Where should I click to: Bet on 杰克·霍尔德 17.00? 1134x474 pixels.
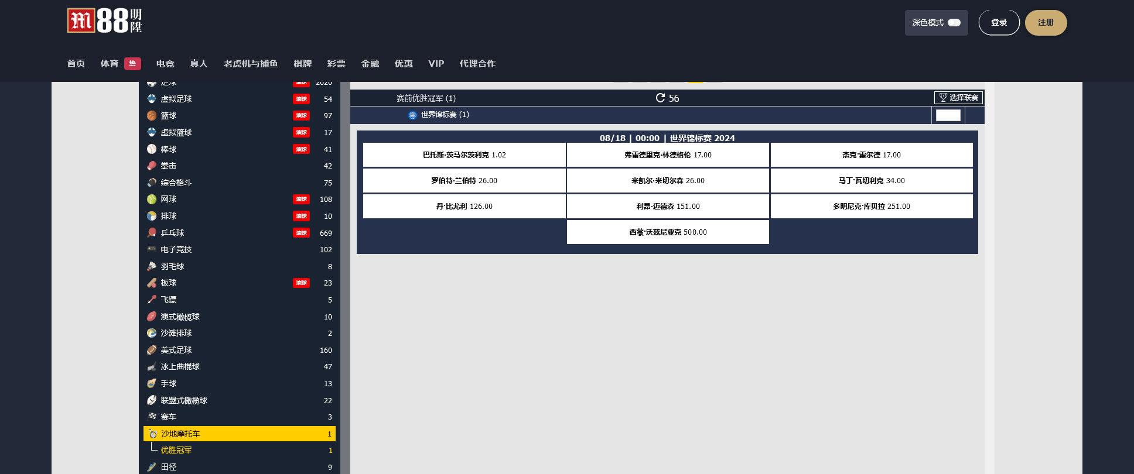[872, 155]
